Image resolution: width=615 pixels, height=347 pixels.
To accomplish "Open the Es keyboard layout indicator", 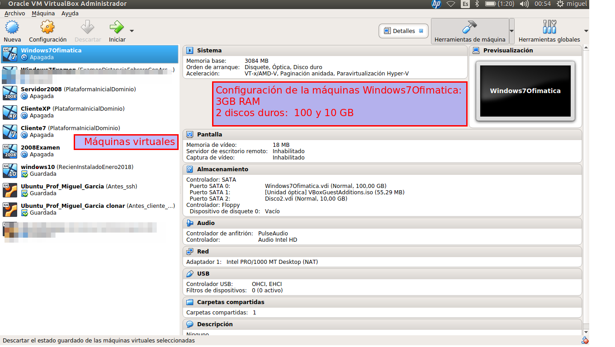I will [465, 4].
